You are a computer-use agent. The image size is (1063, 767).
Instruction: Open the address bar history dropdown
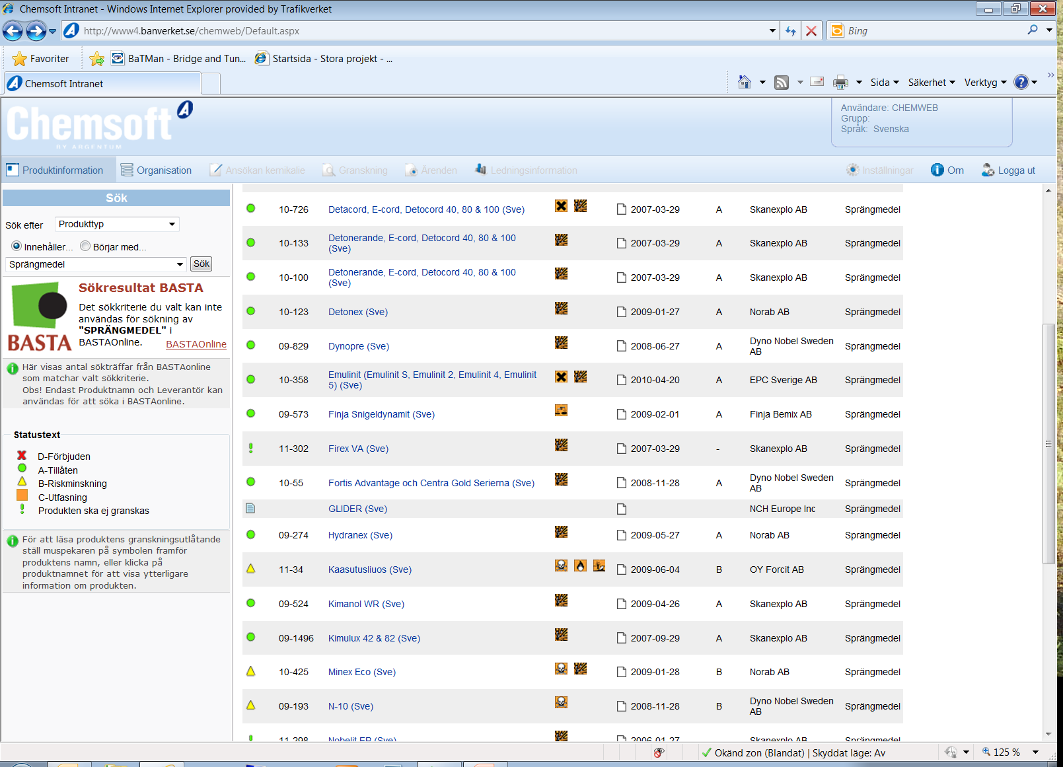772,30
